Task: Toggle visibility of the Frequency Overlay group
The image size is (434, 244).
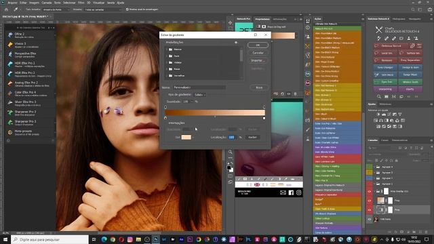Action: point(370,191)
